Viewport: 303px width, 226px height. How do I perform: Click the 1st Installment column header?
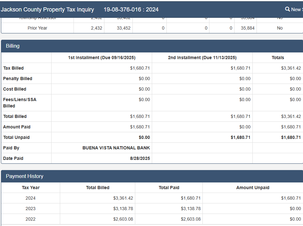click(102, 58)
